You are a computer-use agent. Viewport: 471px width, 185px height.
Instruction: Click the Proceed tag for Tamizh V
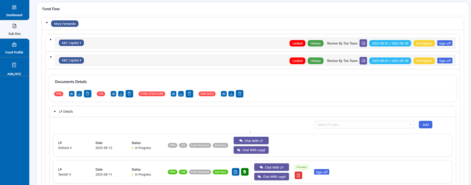tap(301, 167)
